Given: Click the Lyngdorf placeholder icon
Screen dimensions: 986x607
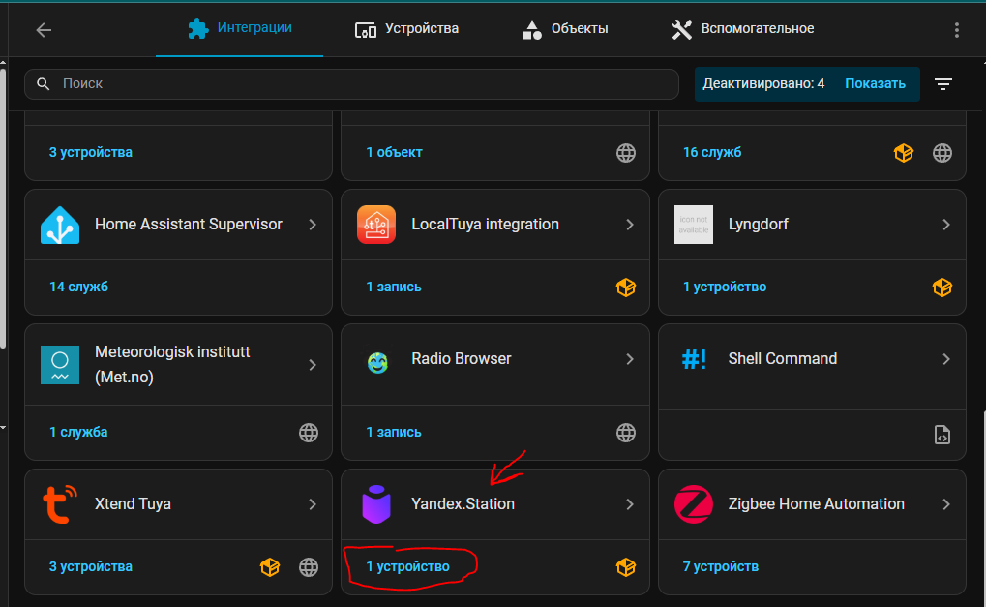Looking at the screenshot, I should 694,225.
